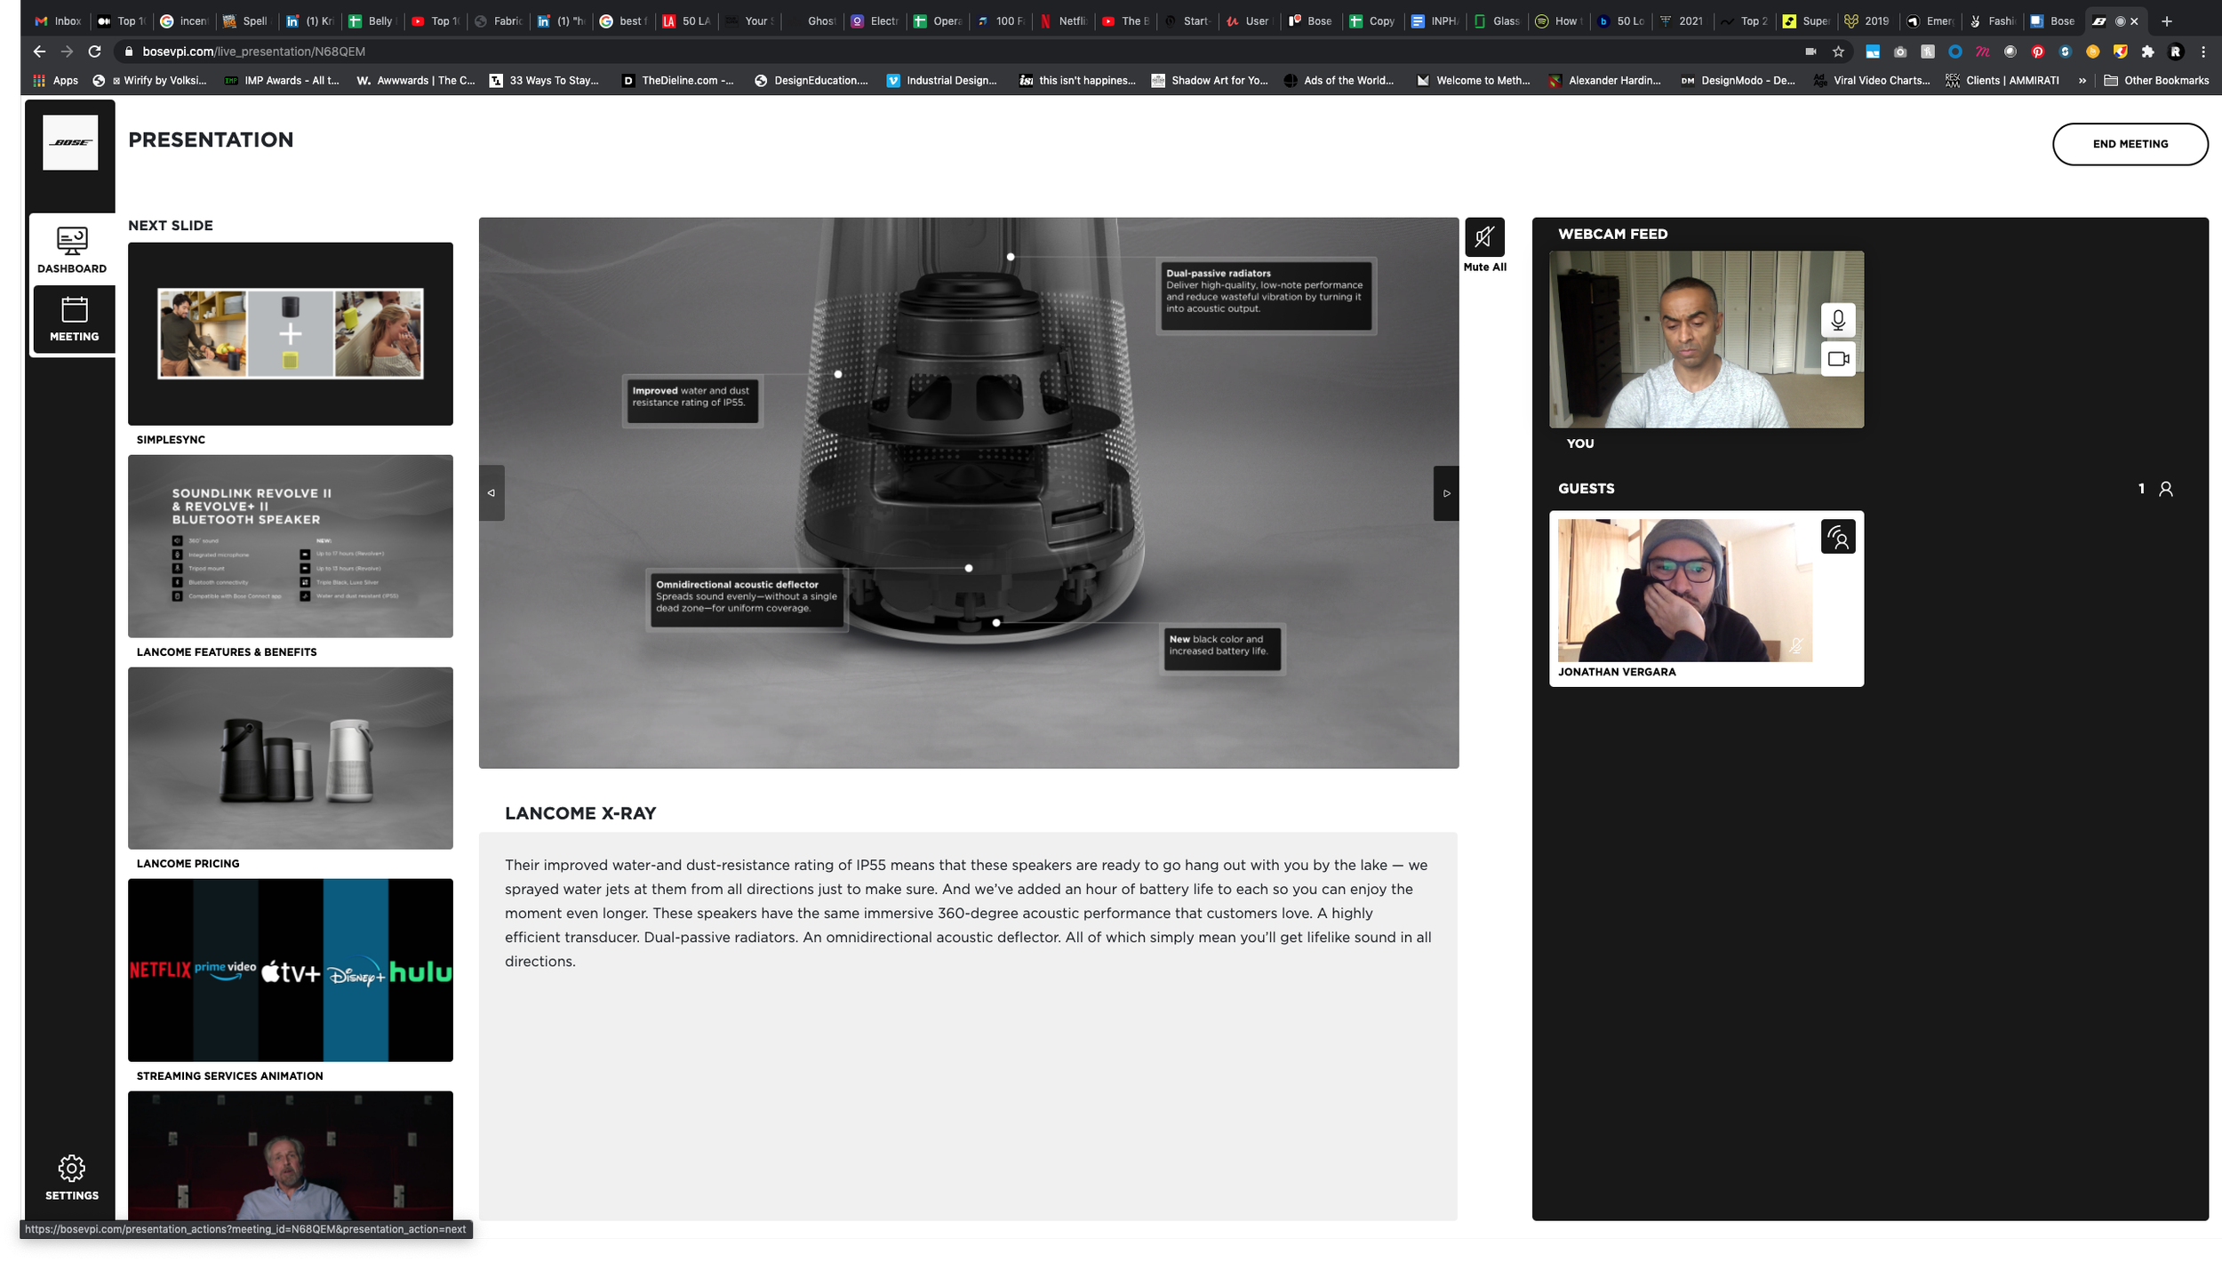The image size is (2222, 1262).
Task: Bookmark this page star icon
Action: point(1838,52)
